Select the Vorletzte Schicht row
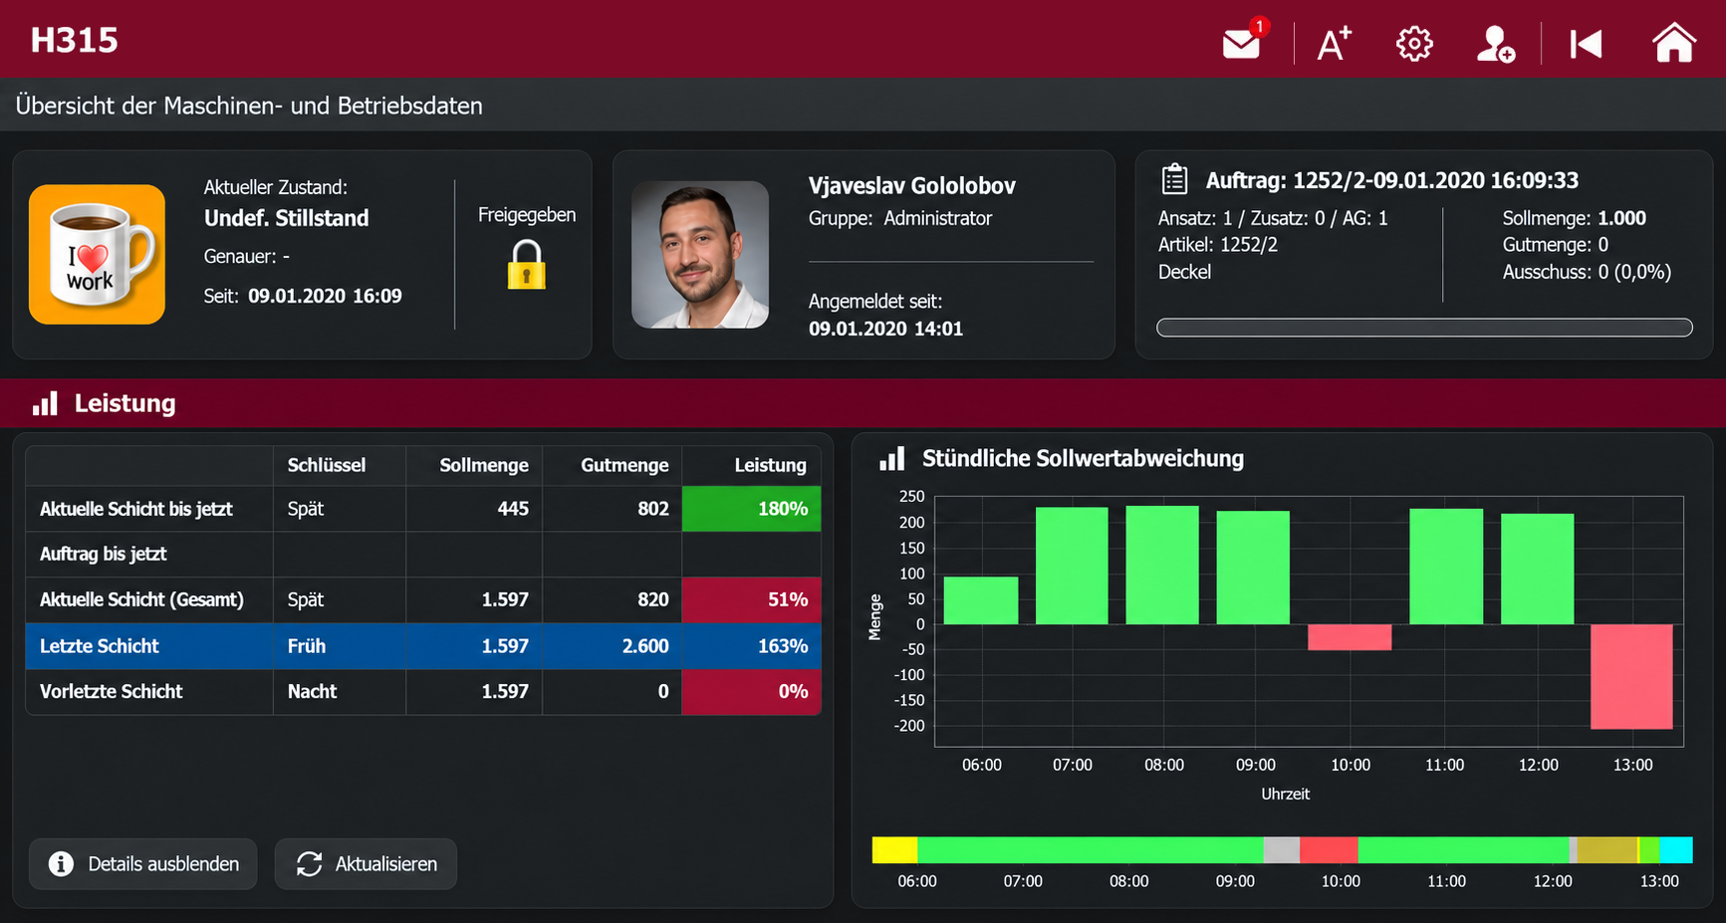Screen dimensions: 1726x923 423,692
